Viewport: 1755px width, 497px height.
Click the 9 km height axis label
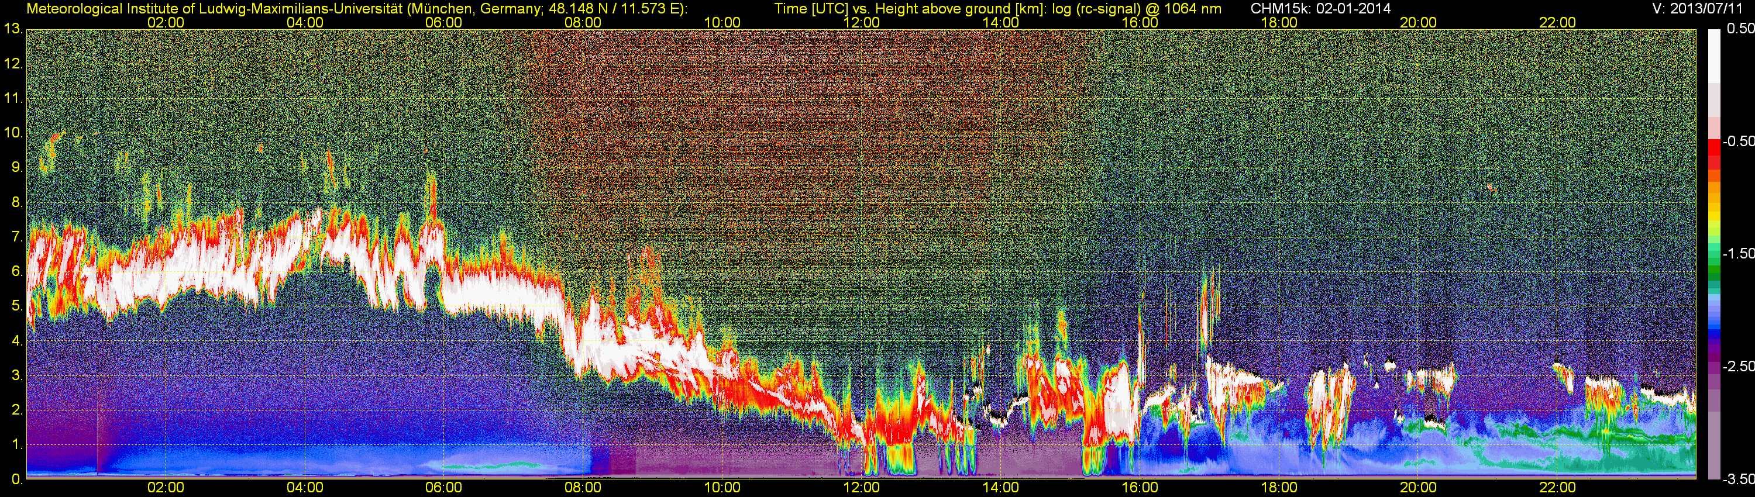point(16,167)
